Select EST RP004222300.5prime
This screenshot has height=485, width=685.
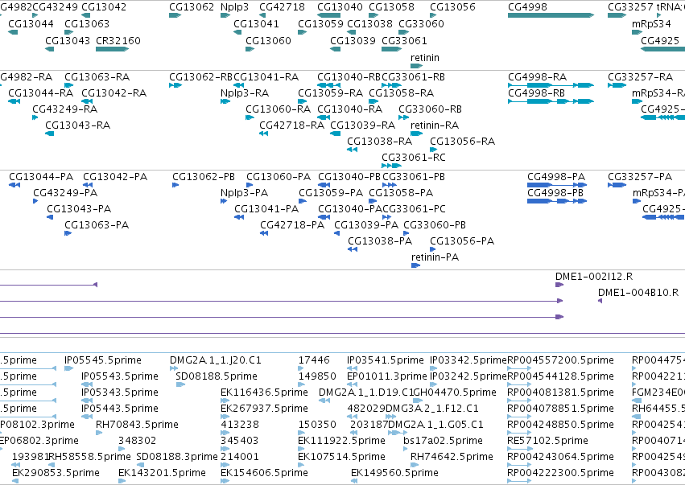[x=560, y=473]
